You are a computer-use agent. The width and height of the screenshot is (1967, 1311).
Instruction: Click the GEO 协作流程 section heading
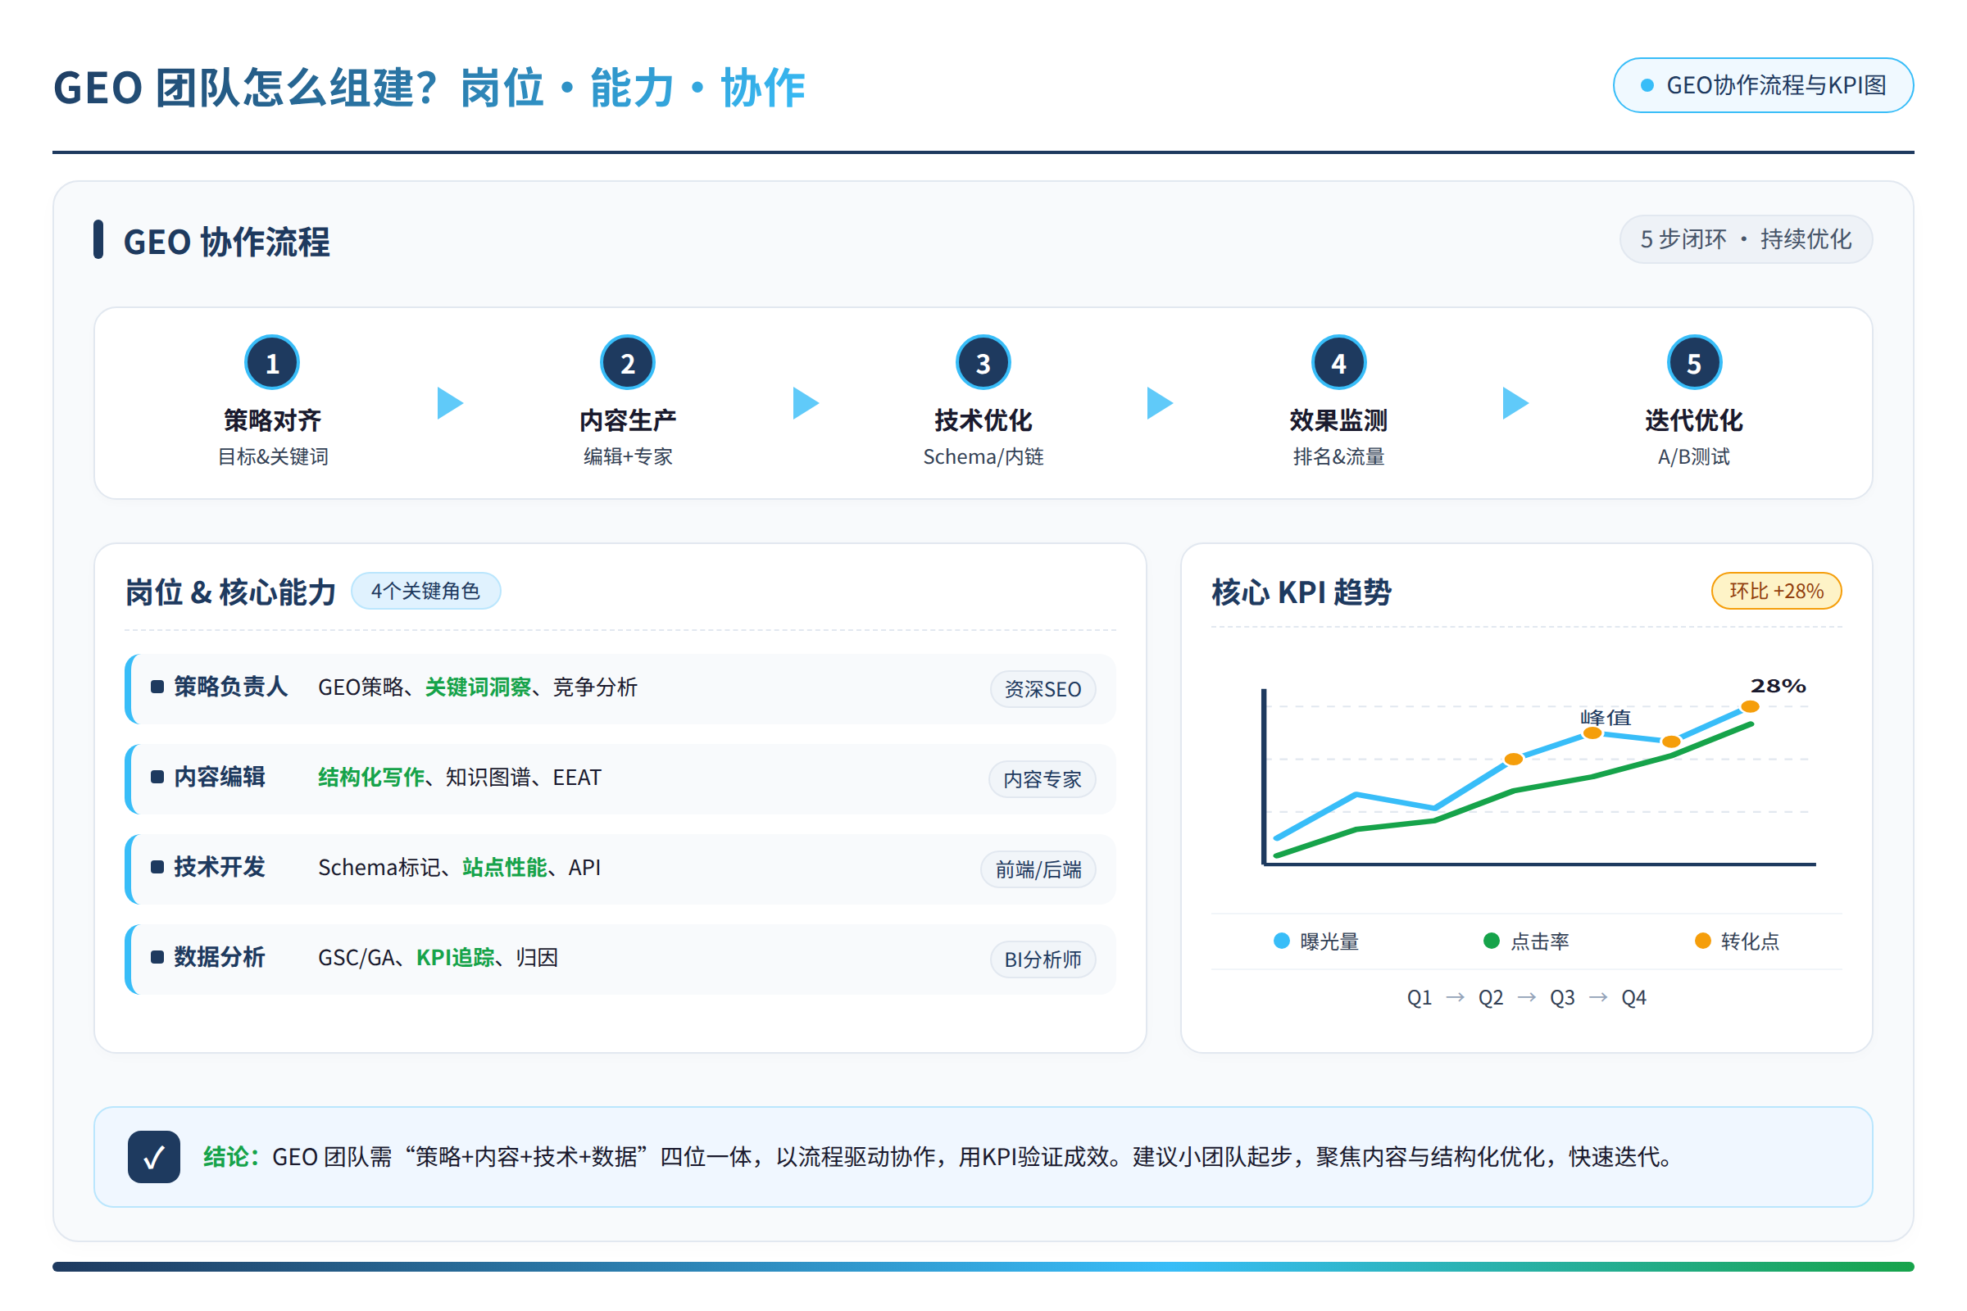[x=227, y=242]
